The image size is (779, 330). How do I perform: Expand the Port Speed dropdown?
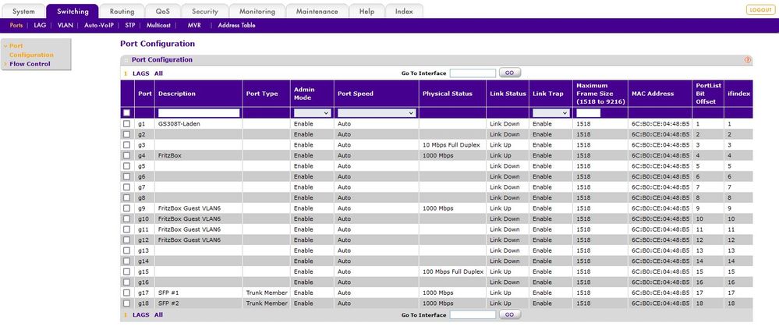point(376,113)
